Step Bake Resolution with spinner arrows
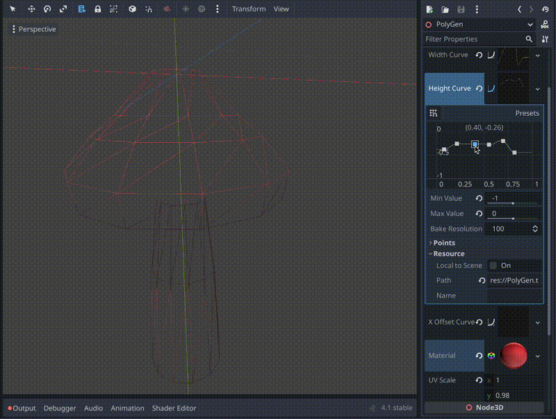This screenshot has width=556, height=419. pyautogui.click(x=535, y=229)
